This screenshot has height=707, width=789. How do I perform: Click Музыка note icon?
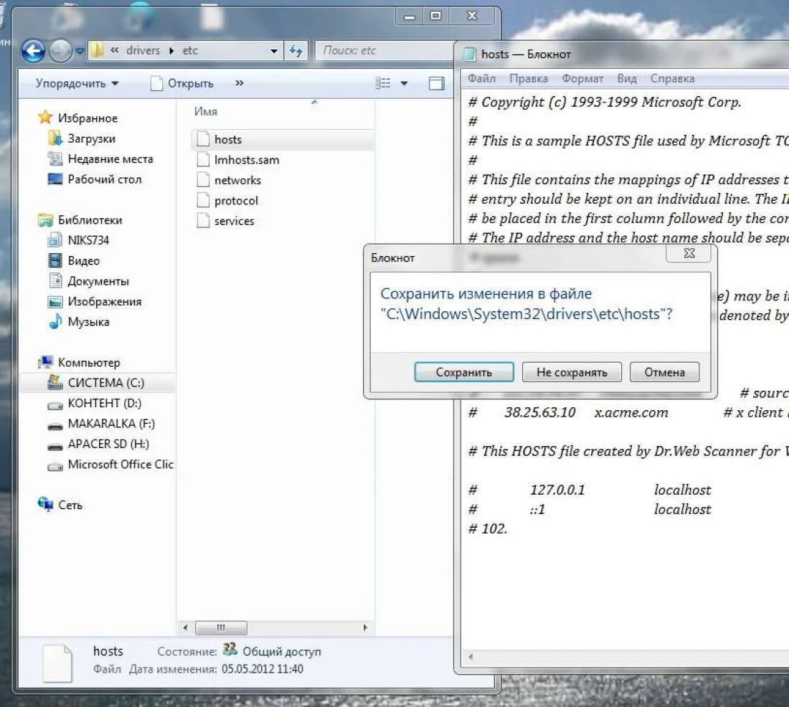(x=55, y=321)
